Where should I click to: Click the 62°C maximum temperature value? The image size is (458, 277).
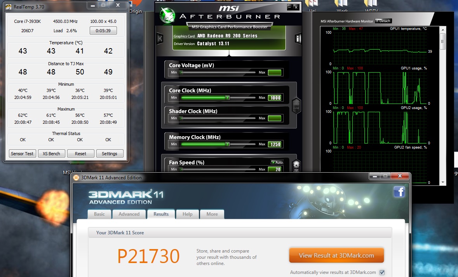[x=23, y=115]
